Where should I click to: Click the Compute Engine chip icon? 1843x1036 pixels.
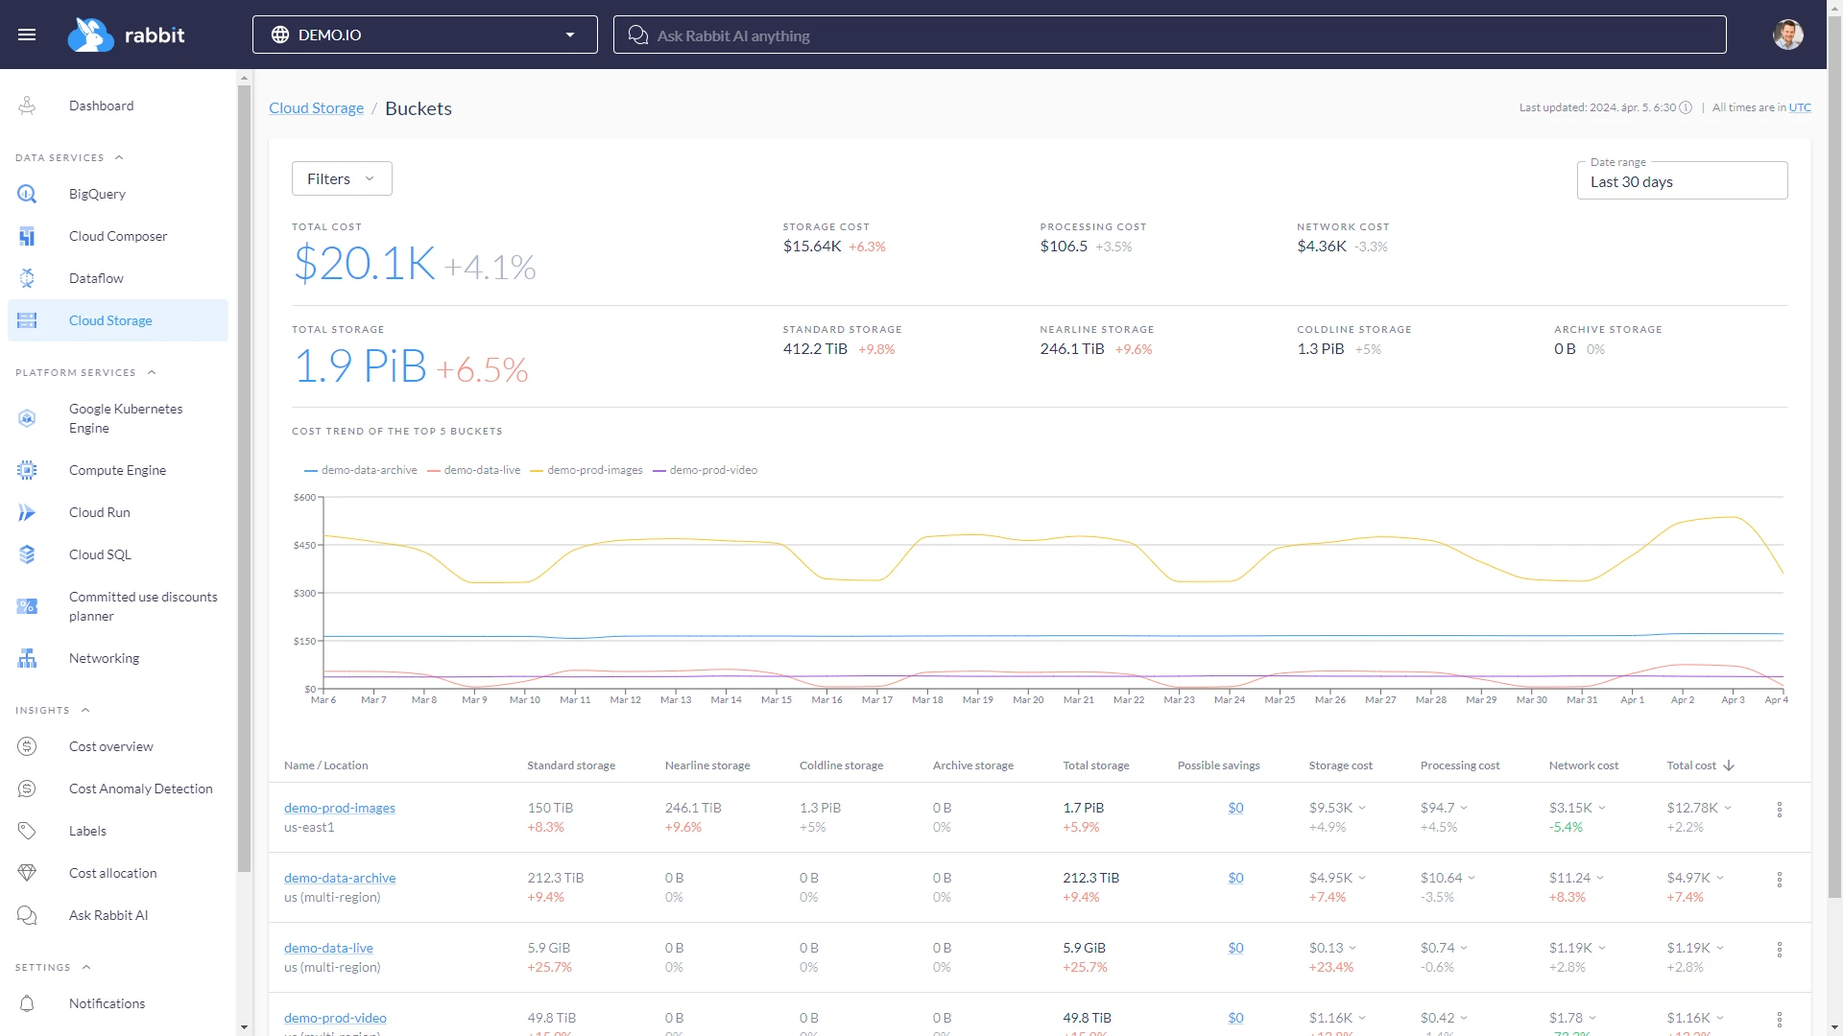click(x=27, y=470)
